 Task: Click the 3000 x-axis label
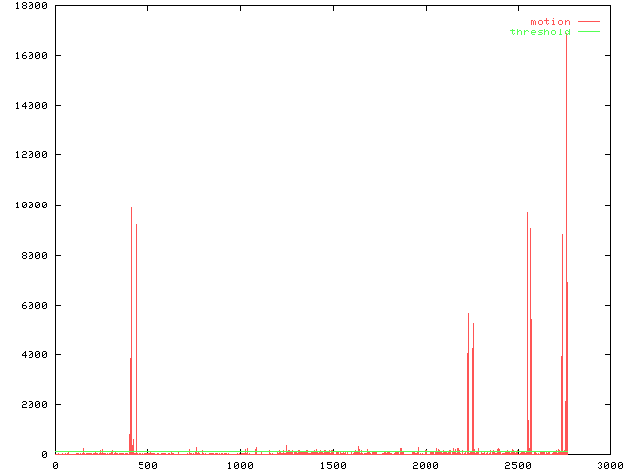(x=608, y=466)
